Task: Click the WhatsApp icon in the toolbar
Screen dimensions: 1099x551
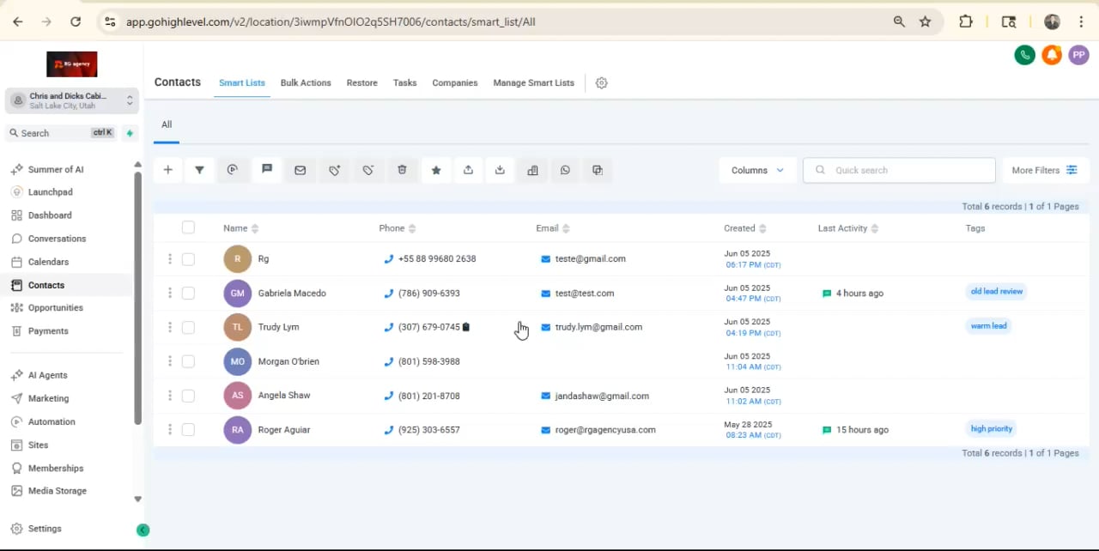Action: pos(565,170)
